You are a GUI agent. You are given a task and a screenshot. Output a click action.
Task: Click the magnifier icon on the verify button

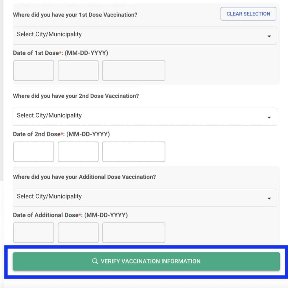[x=95, y=261]
